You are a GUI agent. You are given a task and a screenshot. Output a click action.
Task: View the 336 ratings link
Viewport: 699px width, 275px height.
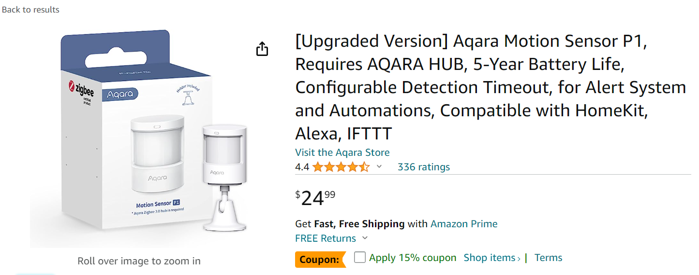click(424, 167)
